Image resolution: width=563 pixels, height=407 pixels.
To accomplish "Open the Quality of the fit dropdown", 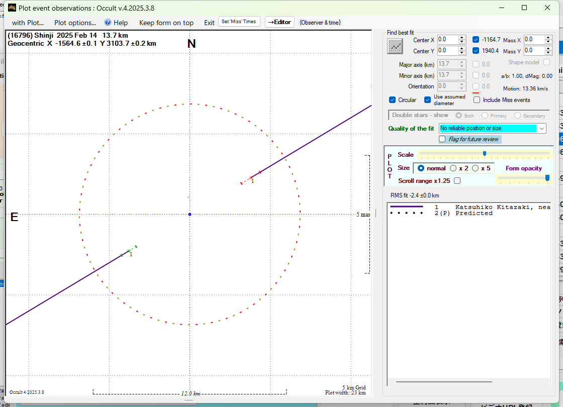I will tap(541, 129).
